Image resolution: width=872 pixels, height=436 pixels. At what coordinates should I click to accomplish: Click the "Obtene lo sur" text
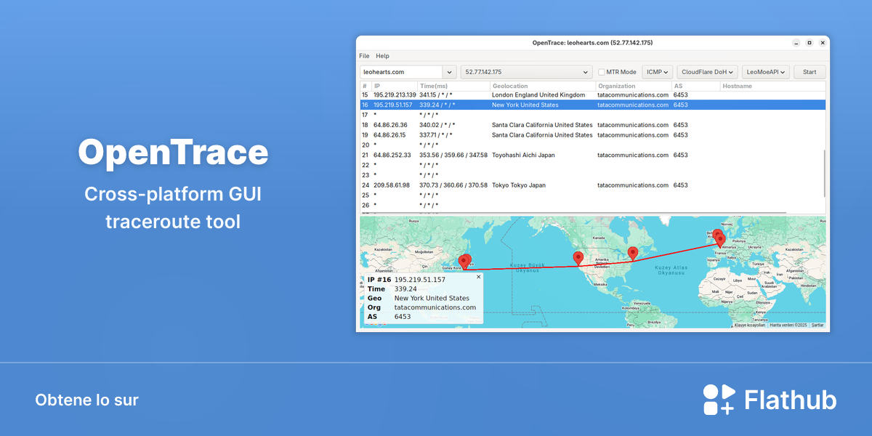coord(86,400)
